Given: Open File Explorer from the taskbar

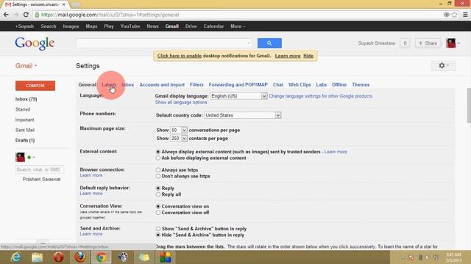Looking at the screenshot, I should coord(38,257).
